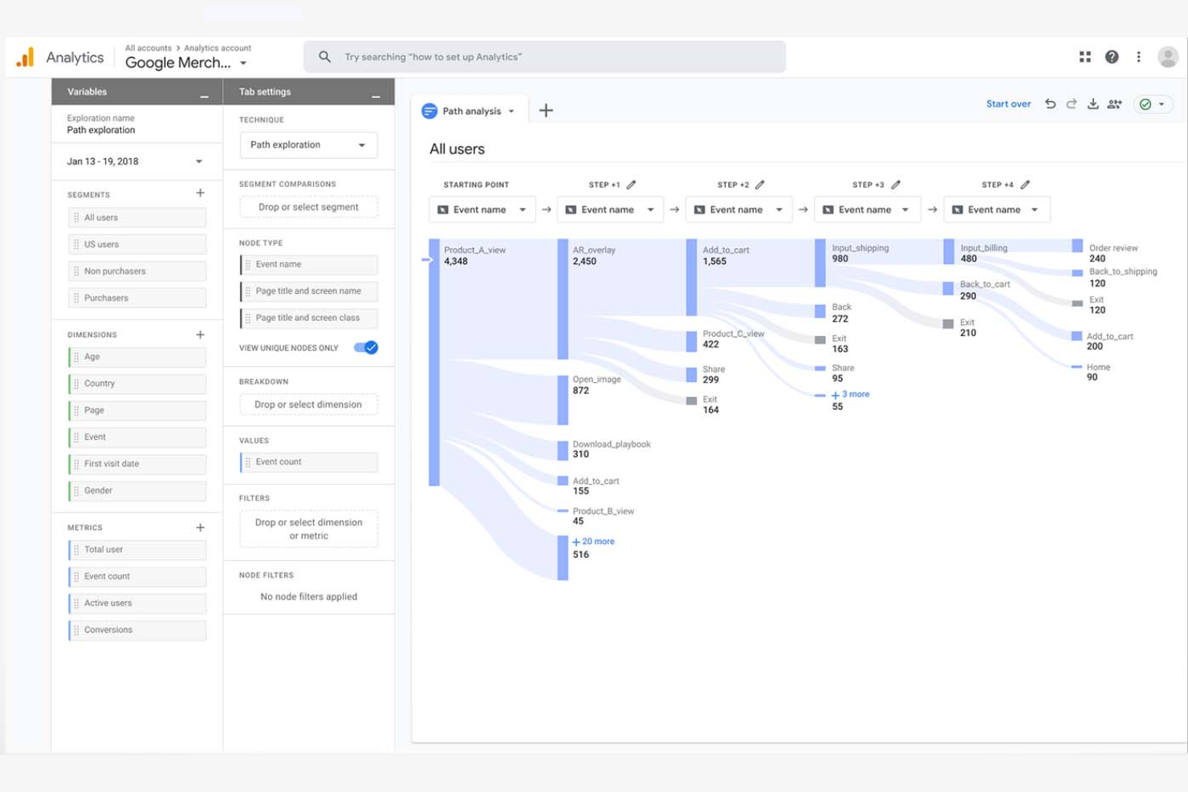The height and width of the screenshot is (792, 1188).
Task: Open the Jan 13 - 19, 2018 date dropdown
Action: point(136,160)
